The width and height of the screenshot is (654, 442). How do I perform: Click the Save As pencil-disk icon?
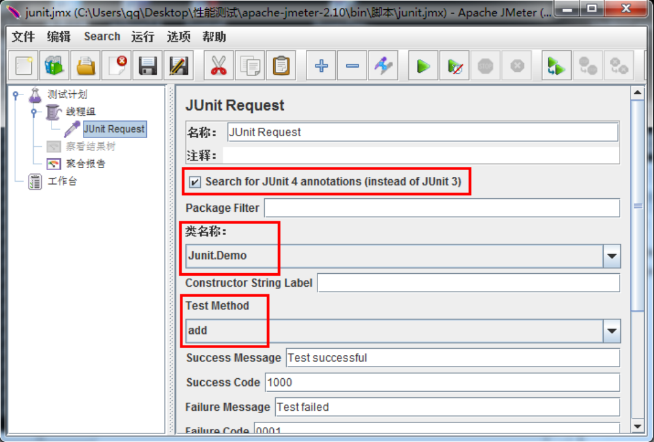click(x=179, y=66)
